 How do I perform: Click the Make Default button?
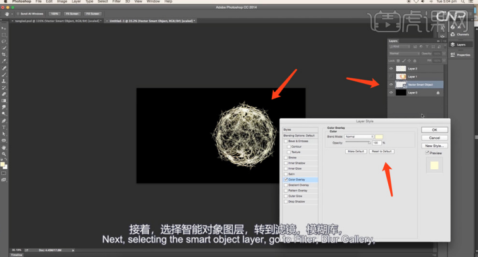[x=356, y=152]
